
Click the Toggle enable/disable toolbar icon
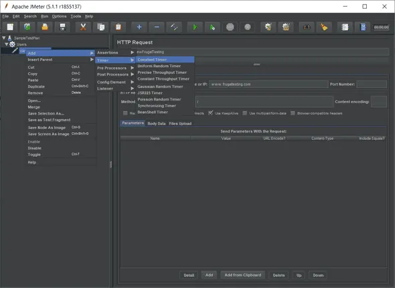[174, 27]
